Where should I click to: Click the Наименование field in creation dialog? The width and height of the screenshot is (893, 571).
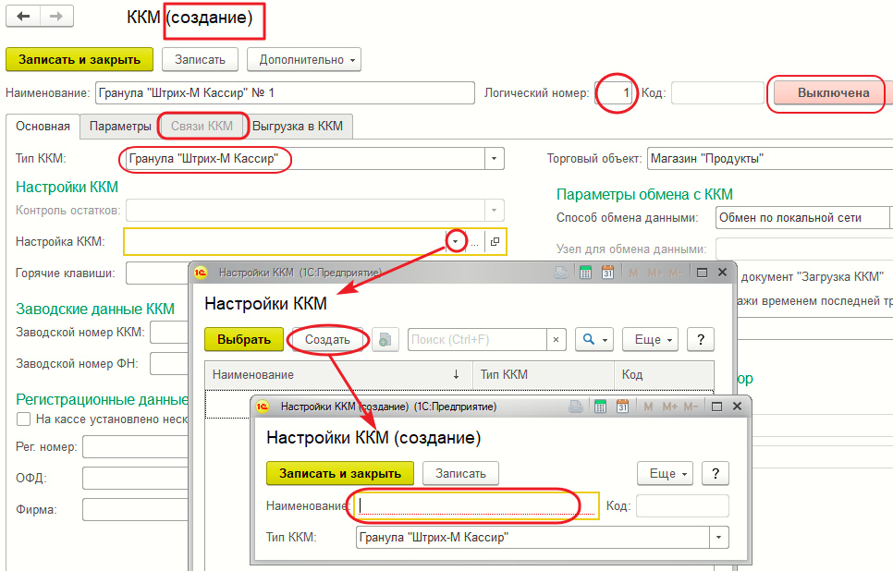(476, 505)
